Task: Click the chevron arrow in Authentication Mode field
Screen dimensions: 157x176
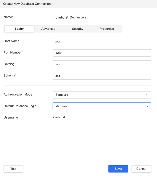Action: click(147, 95)
